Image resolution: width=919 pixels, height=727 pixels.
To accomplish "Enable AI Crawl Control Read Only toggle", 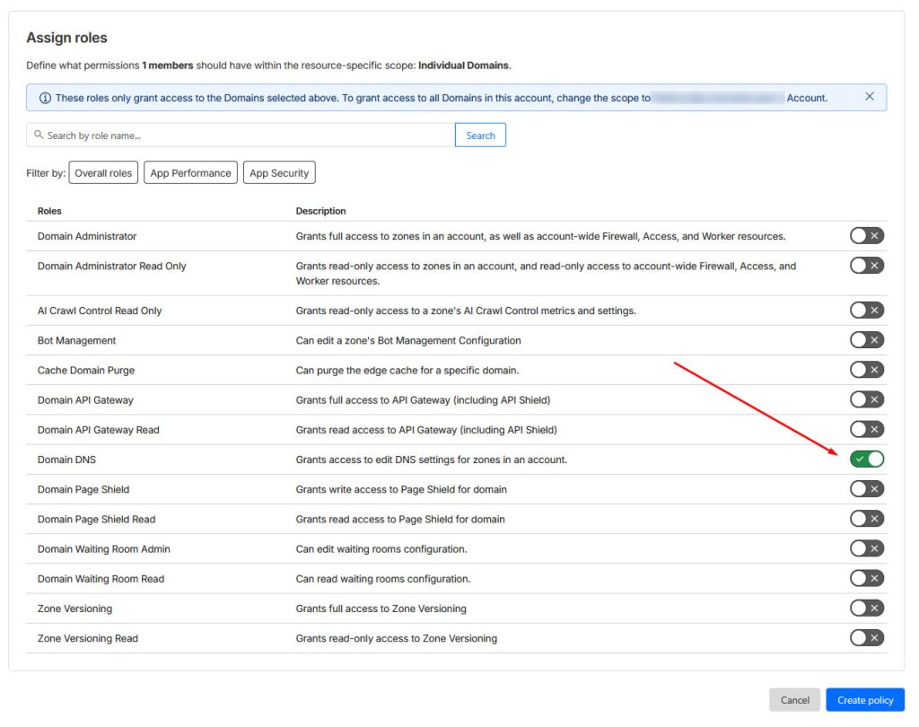I will point(866,311).
